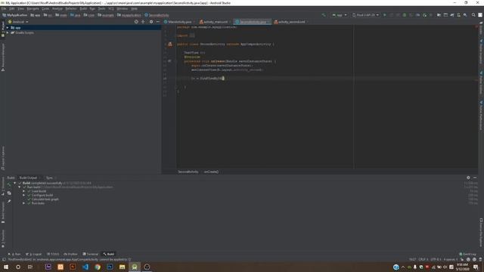This screenshot has height=272, width=484.
Task: Click the Windows Start button
Action: [6, 267]
